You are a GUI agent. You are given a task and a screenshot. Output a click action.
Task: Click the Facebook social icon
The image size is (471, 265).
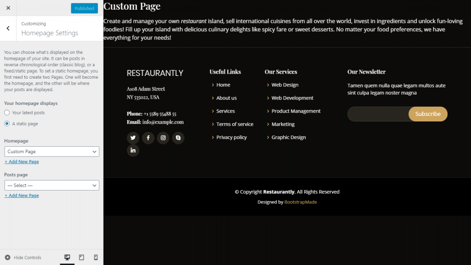point(148,138)
